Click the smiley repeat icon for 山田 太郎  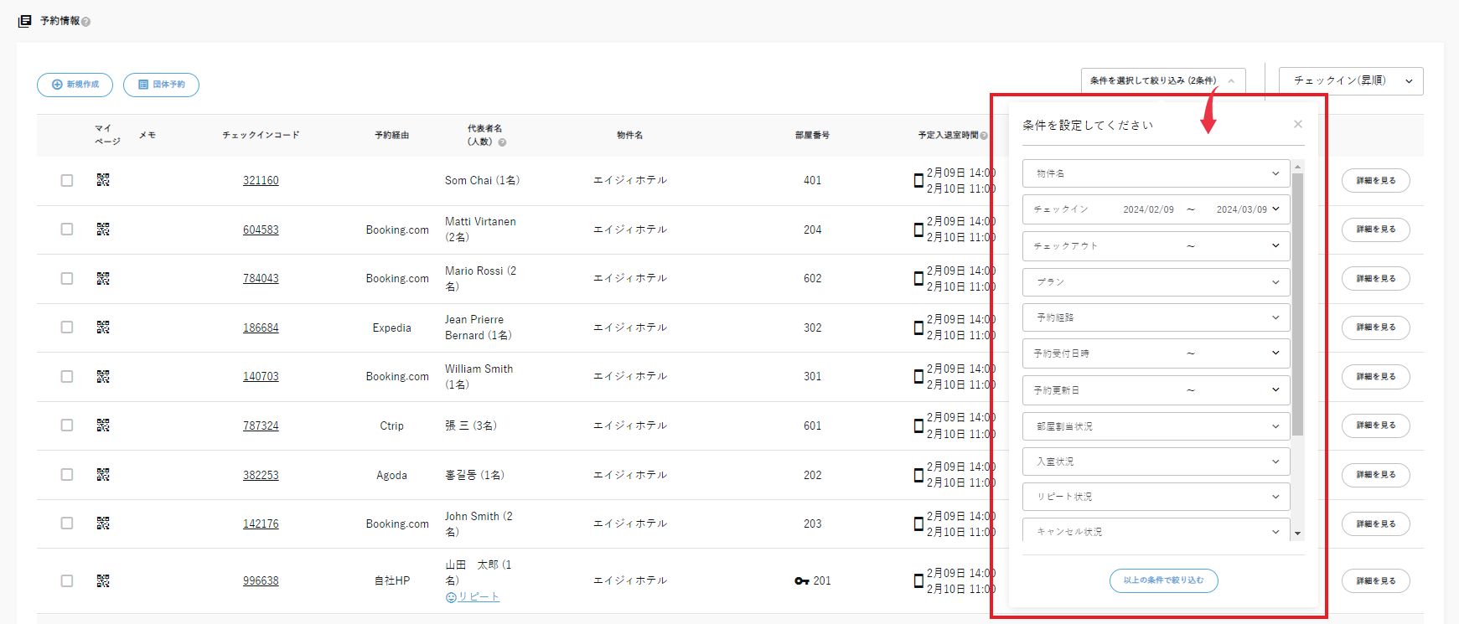click(451, 597)
